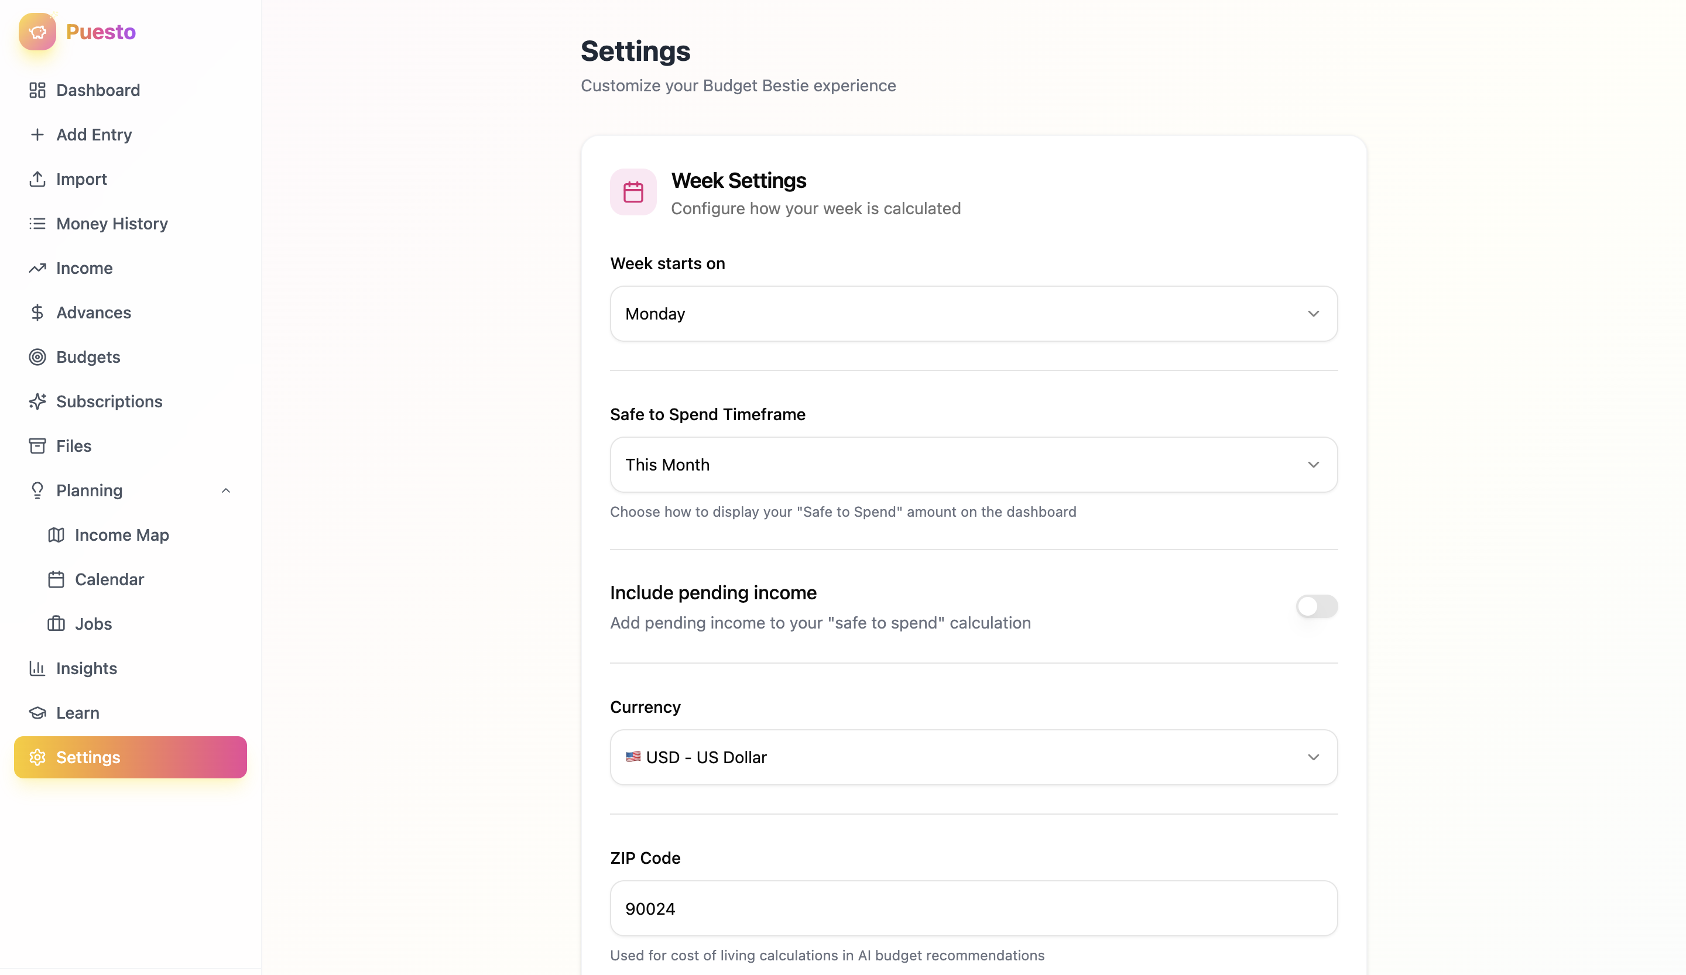Click the Subscriptions sparkle icon
This screenshot has height=975, width=1686.
point(37,401)
